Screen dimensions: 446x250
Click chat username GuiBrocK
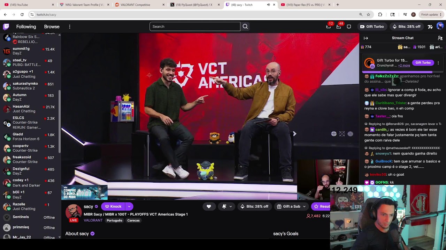(x=384, y=161)
